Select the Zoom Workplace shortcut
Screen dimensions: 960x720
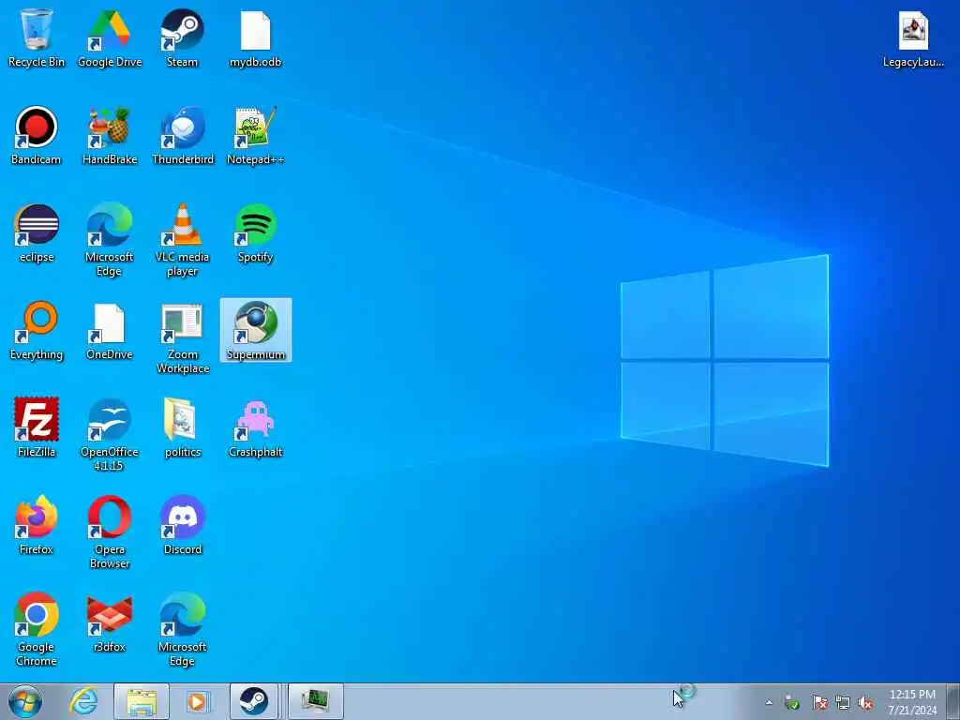pyautogui.click(x=183, y=337)
